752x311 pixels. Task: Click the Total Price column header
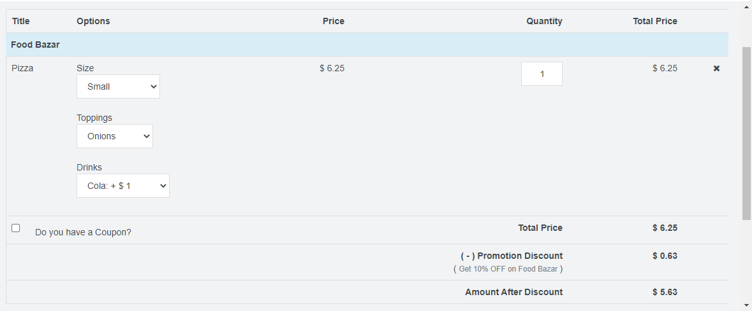655,21
